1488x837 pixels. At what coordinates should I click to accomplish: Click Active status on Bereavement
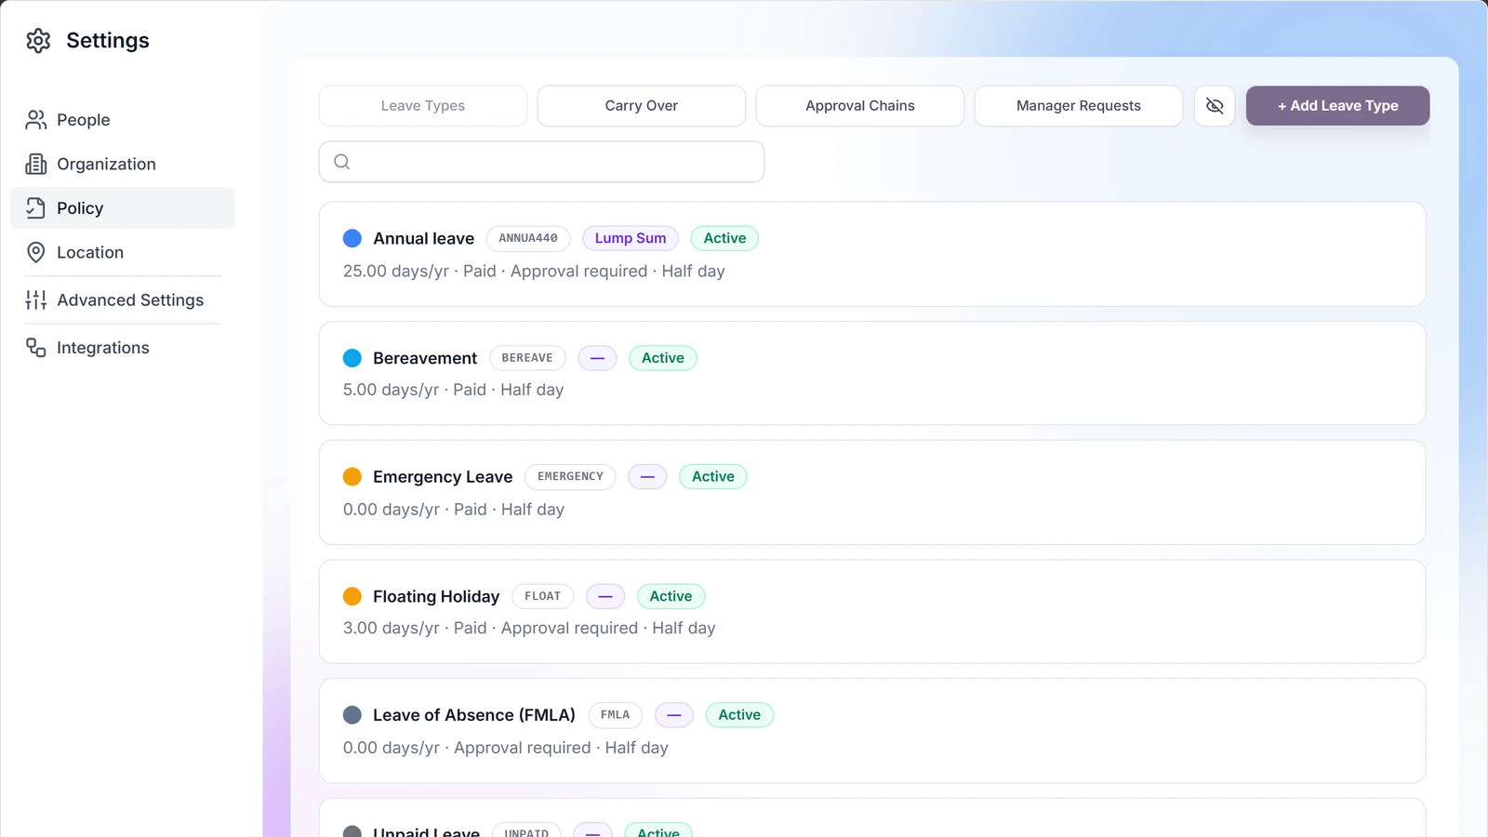pos(663,358)
